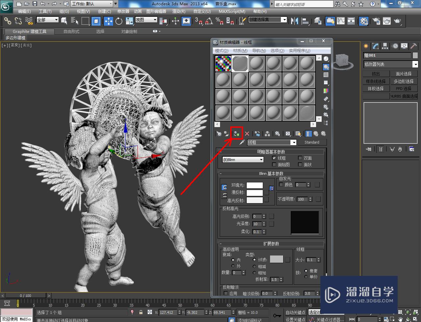Switch to the 自由形式 ribbon tab
This screenshot has height=322, width=421.
point(71,32)
